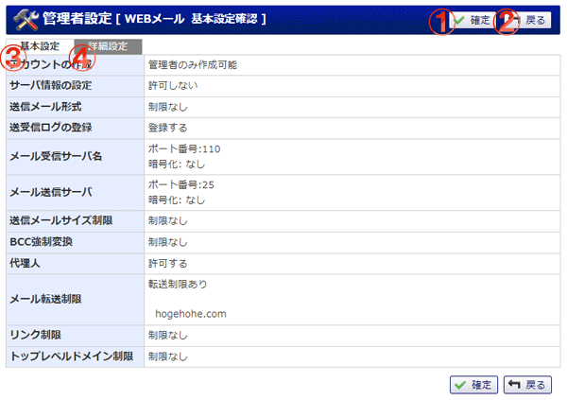Screen dimensions: 567x400
Task: Click the green checkmark icon on bottom 確定
Action: [x=460, y=385]
